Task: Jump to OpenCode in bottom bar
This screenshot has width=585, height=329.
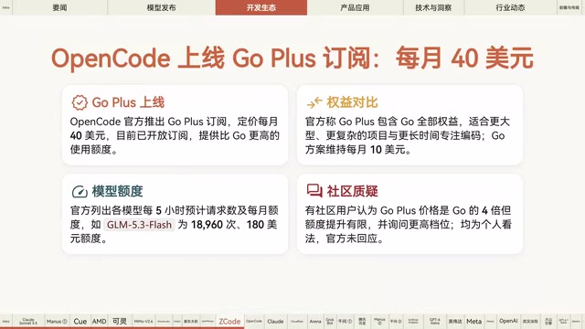Action: coord(254,321)
